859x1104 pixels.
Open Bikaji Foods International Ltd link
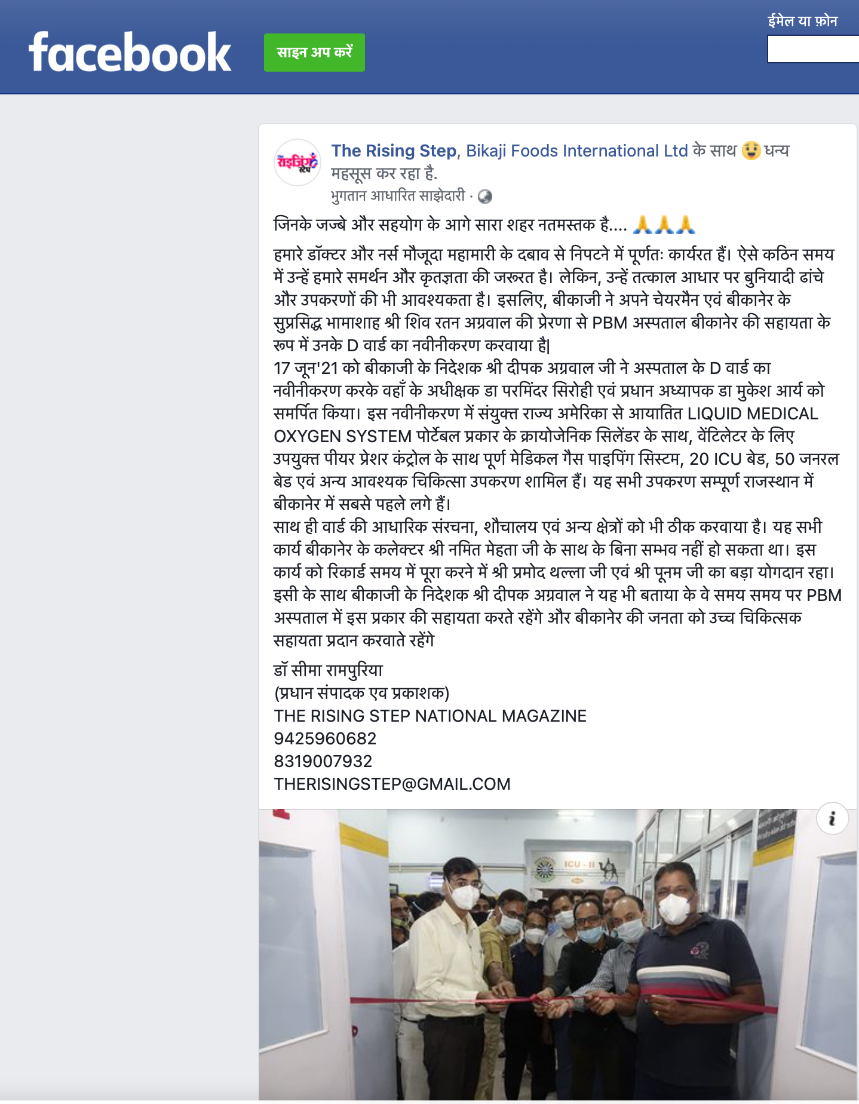pos(577,151)
